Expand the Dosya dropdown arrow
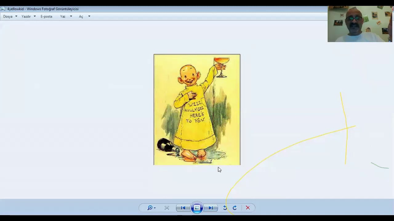This screenshot has height=221, width=394. [x=16, y=17]
